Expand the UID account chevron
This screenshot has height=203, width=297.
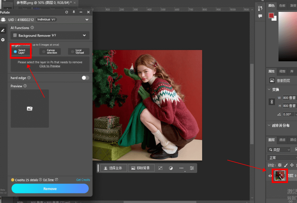87,20
